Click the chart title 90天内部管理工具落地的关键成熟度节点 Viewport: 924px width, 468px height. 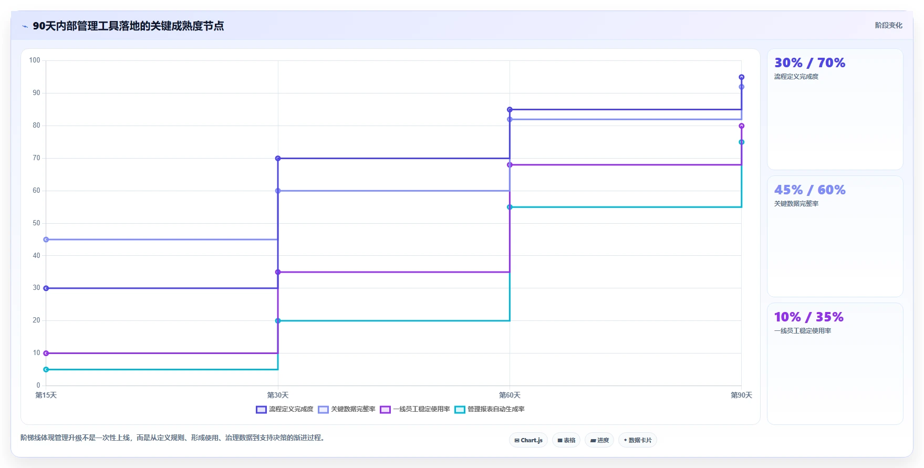coord(128,26)
